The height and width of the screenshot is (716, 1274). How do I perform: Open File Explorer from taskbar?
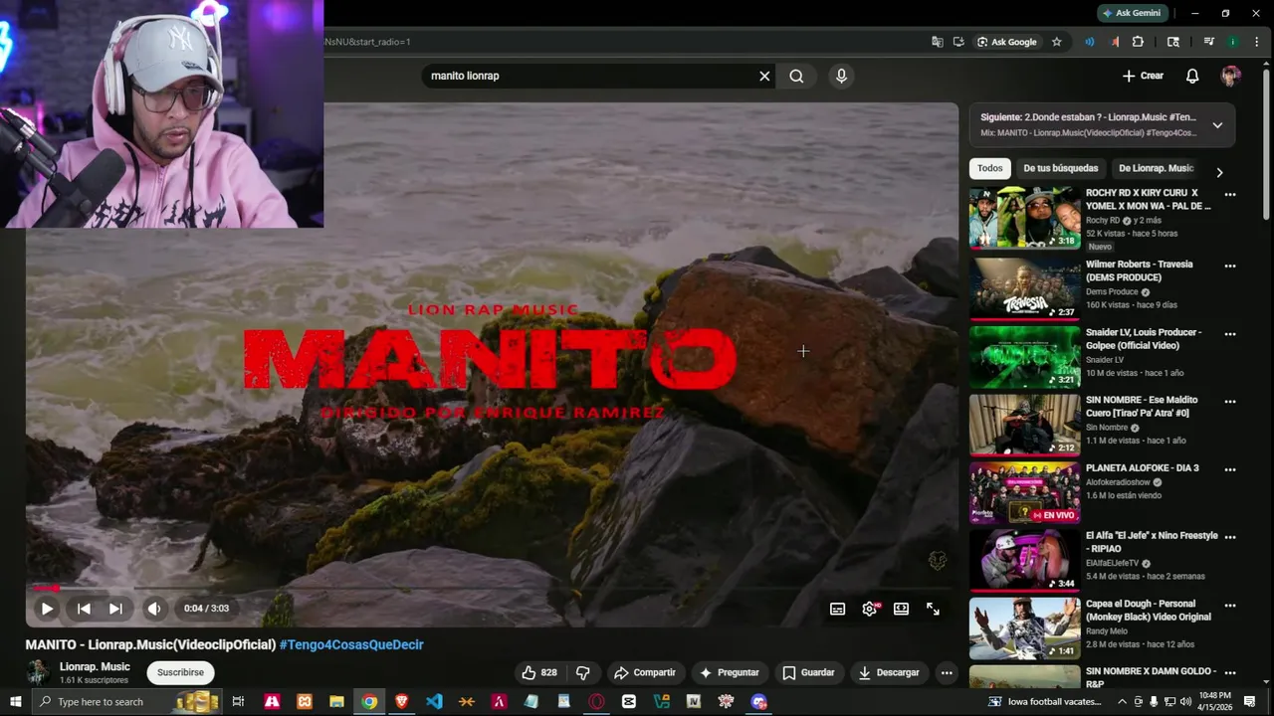click(336, 702)
